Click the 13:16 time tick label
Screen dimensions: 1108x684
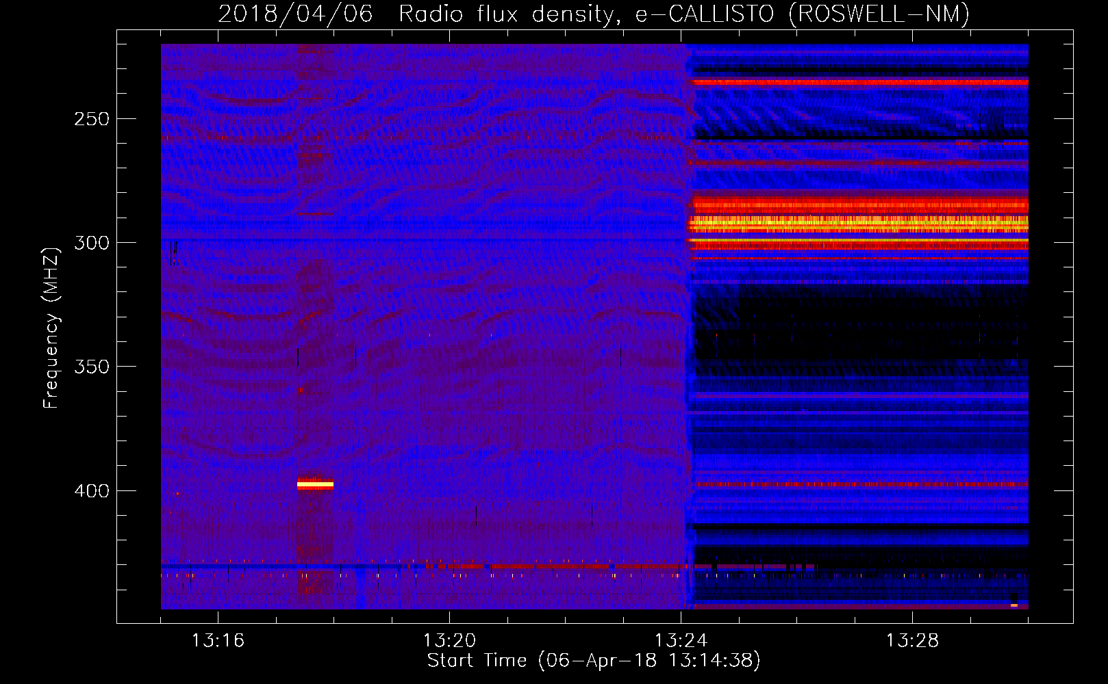pyautogui.click(x=218, y=641)
